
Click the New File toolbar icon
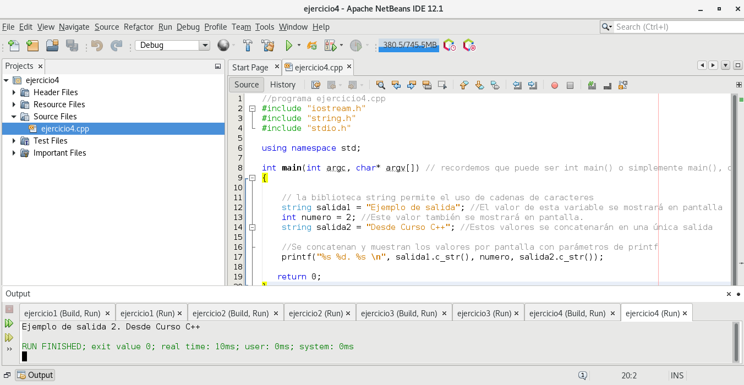click(14, 46)
